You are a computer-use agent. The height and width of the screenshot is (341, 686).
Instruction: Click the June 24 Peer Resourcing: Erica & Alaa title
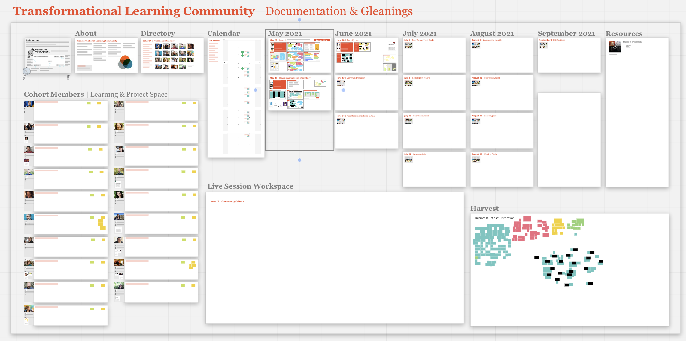[356, 116]
